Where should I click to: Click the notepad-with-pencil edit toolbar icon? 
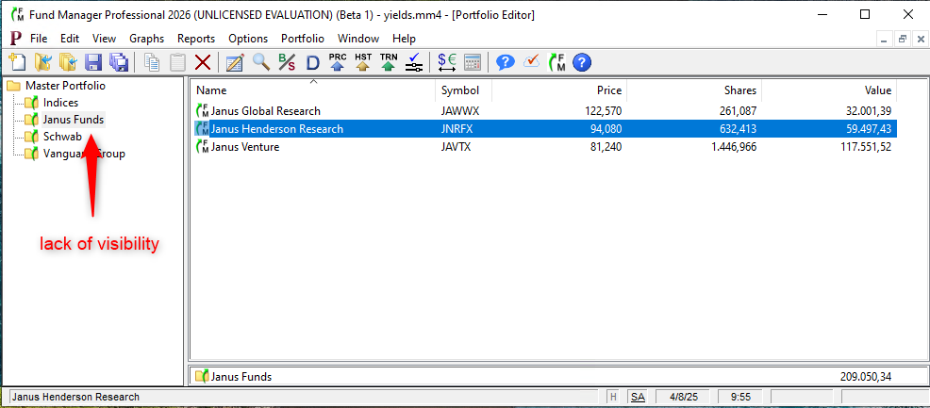pyautogui.click(x=236, y=62)
